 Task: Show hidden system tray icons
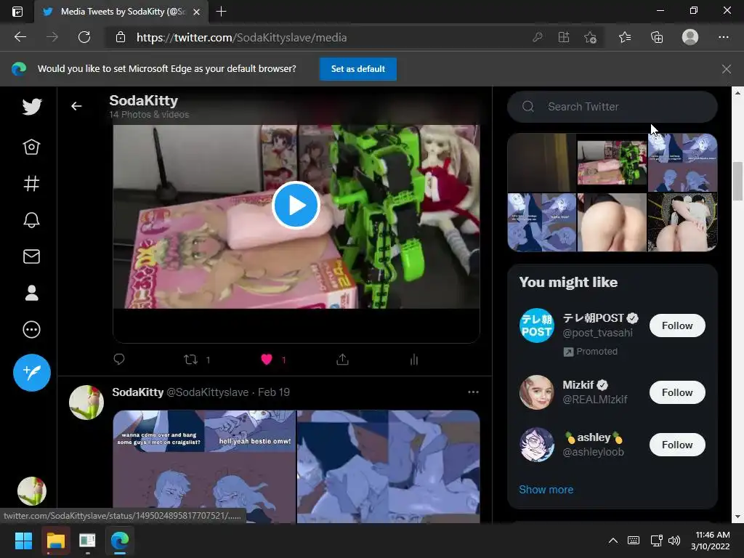point(613,541)
